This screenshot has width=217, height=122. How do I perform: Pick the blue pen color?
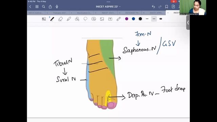133,19
